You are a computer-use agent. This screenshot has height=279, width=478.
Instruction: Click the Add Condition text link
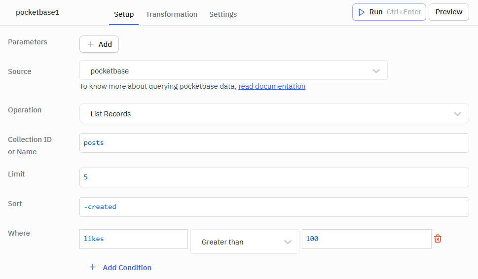(x=127, y=267)
